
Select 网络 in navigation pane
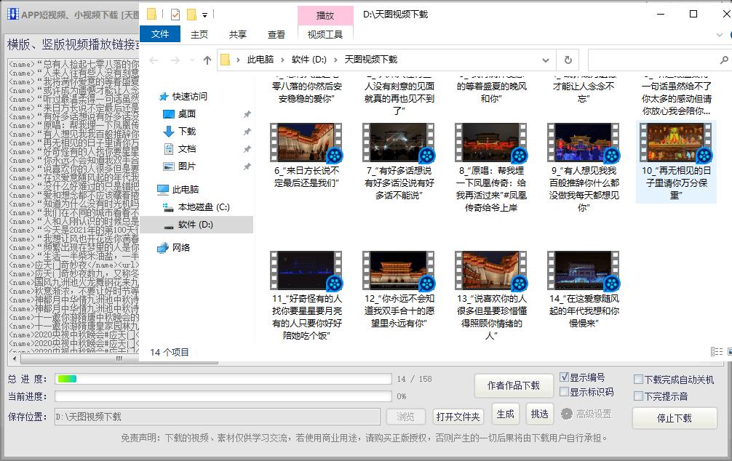(181, 248)
